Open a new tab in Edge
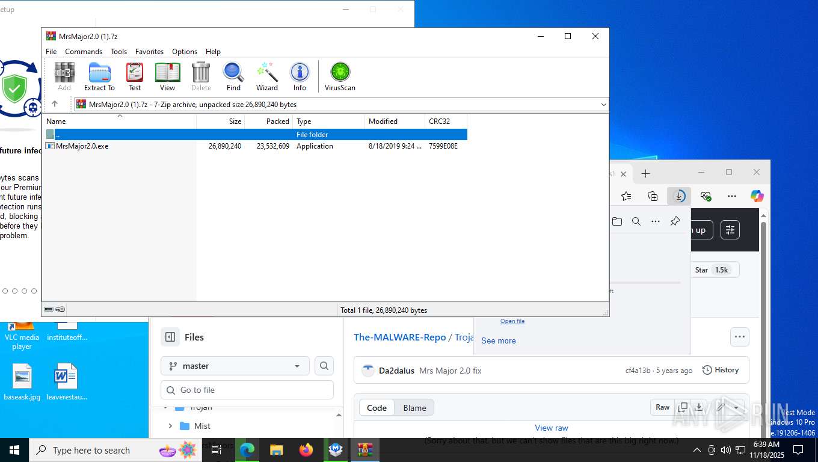 [645, 174]
